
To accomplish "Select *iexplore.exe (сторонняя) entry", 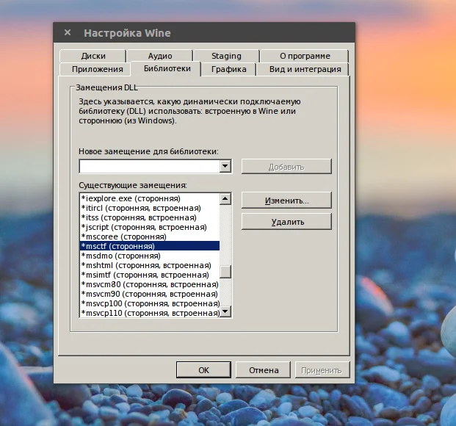I will 150,198.
